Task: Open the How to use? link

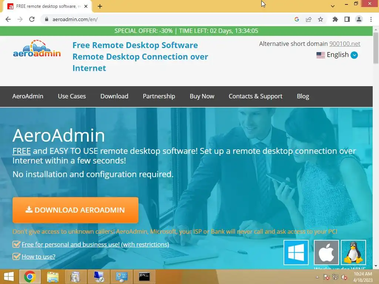Action: [x=38, y=257]
